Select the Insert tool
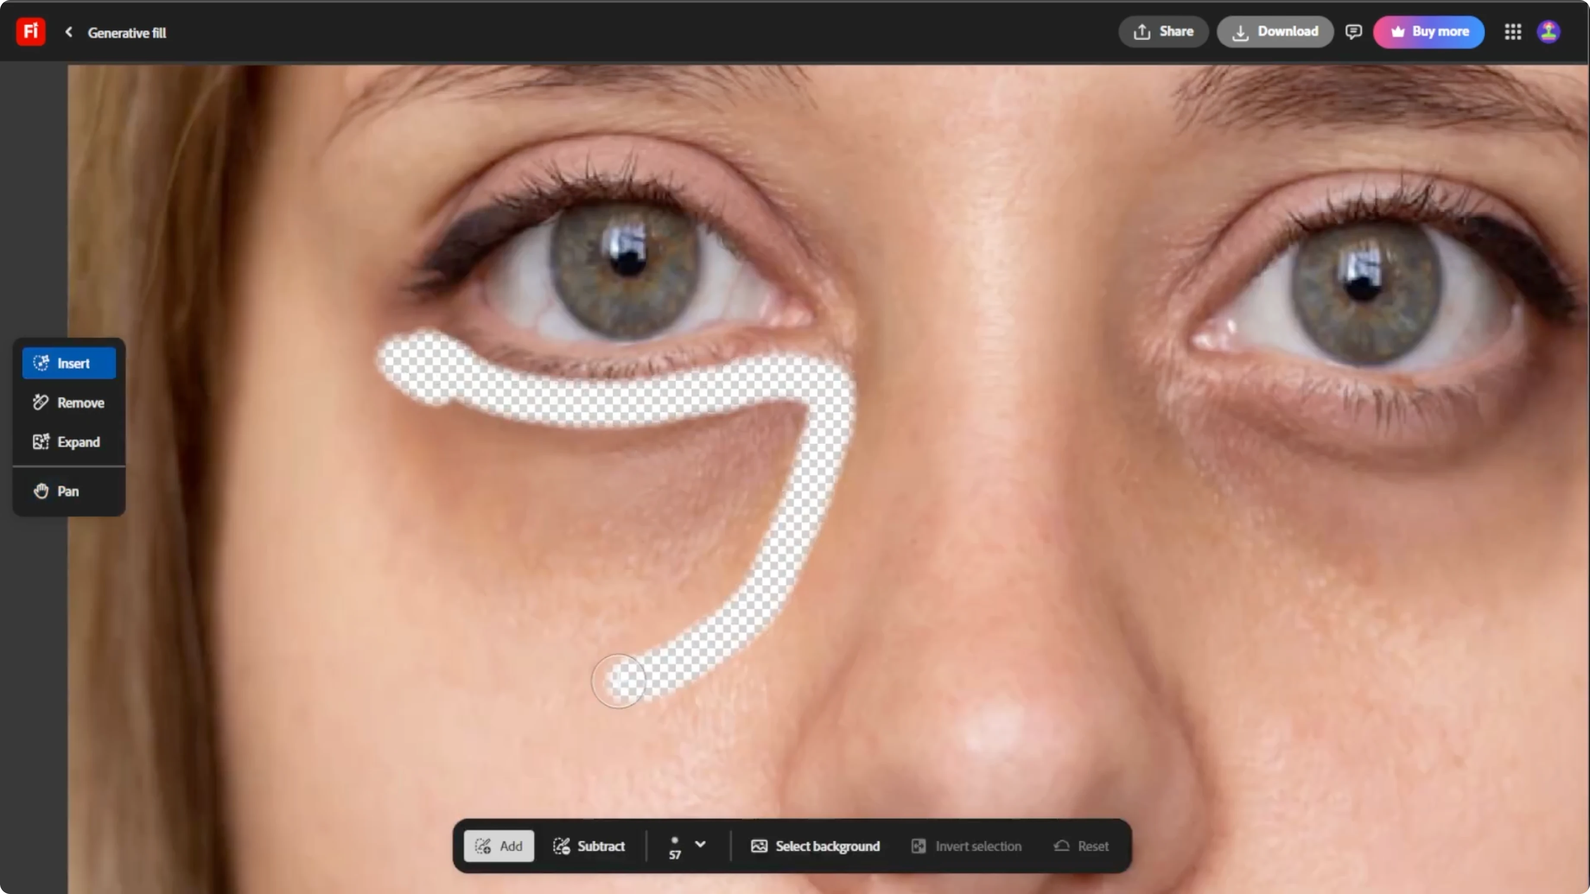 point(69,363)
